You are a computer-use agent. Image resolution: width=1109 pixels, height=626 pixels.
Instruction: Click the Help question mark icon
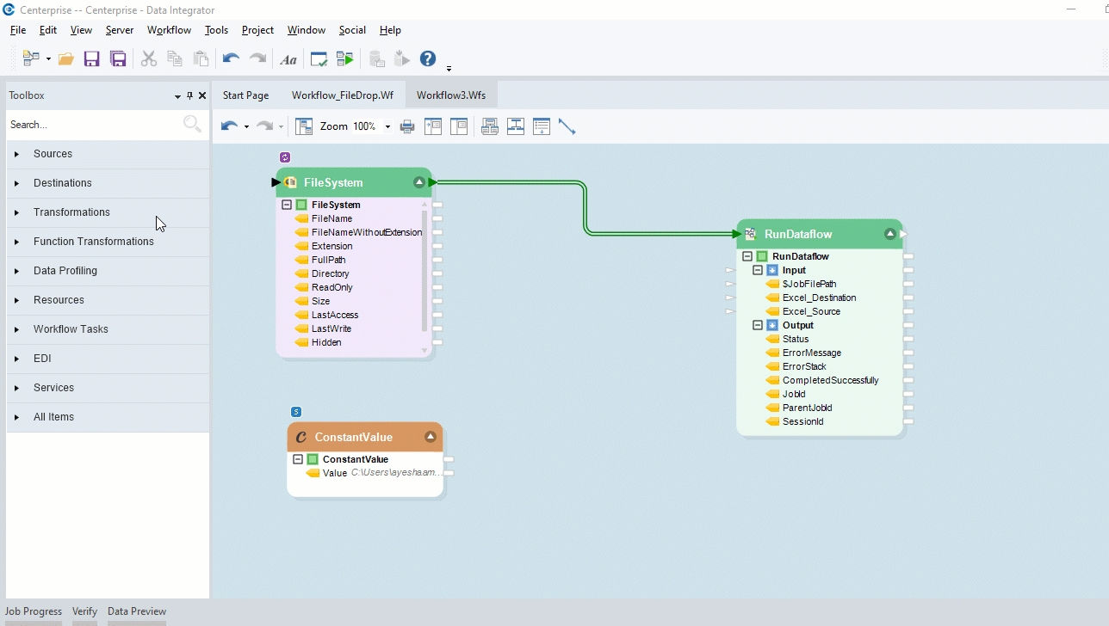coord(428,58)
